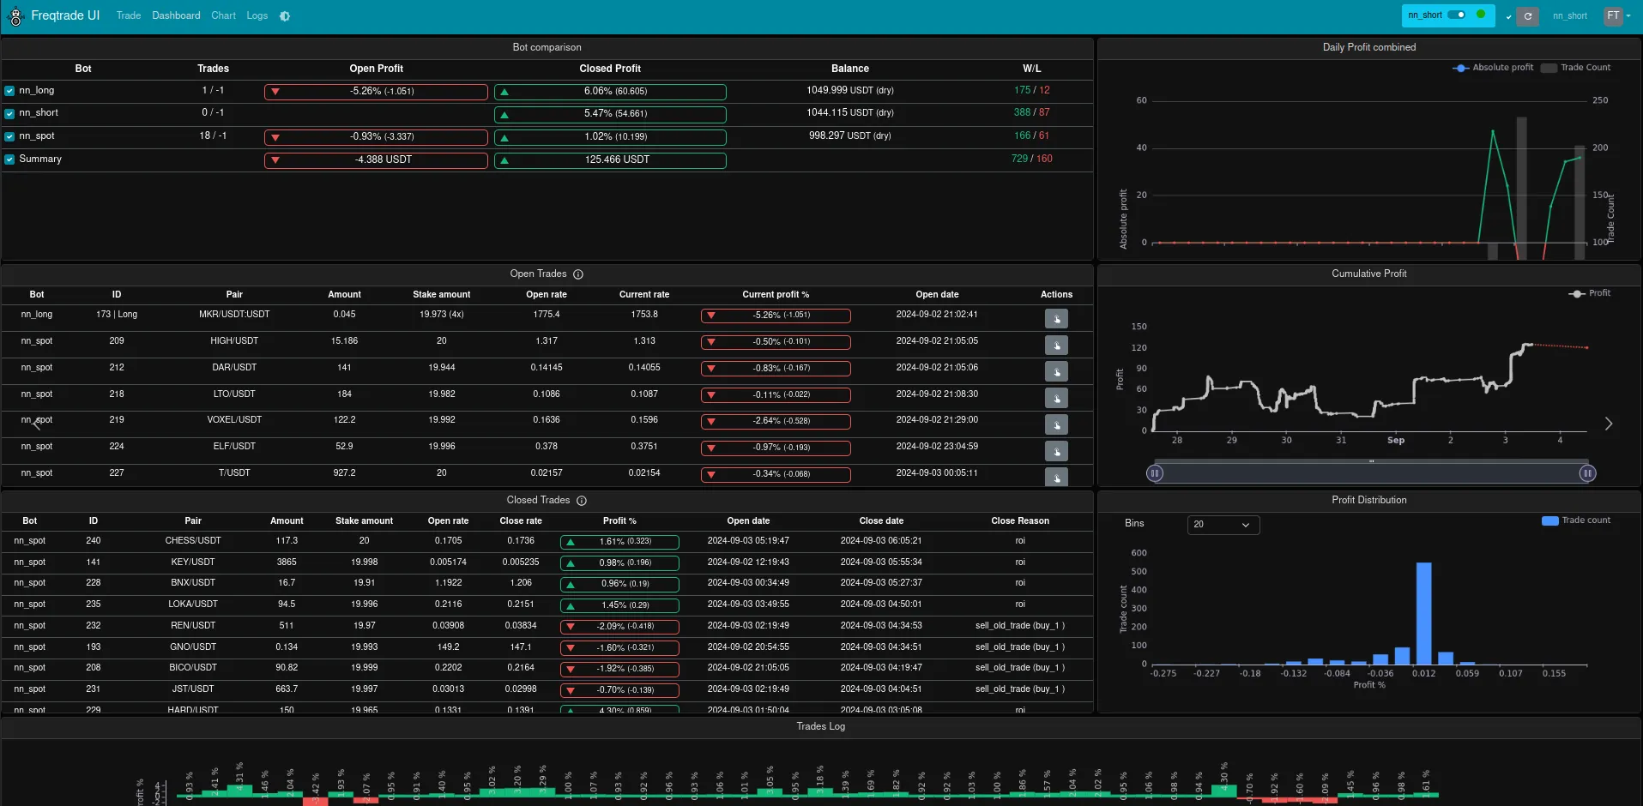Toggle Trade Count legend in Daily Profit
This screenshot has height=806, width=1643.
tap(1576, 68)
